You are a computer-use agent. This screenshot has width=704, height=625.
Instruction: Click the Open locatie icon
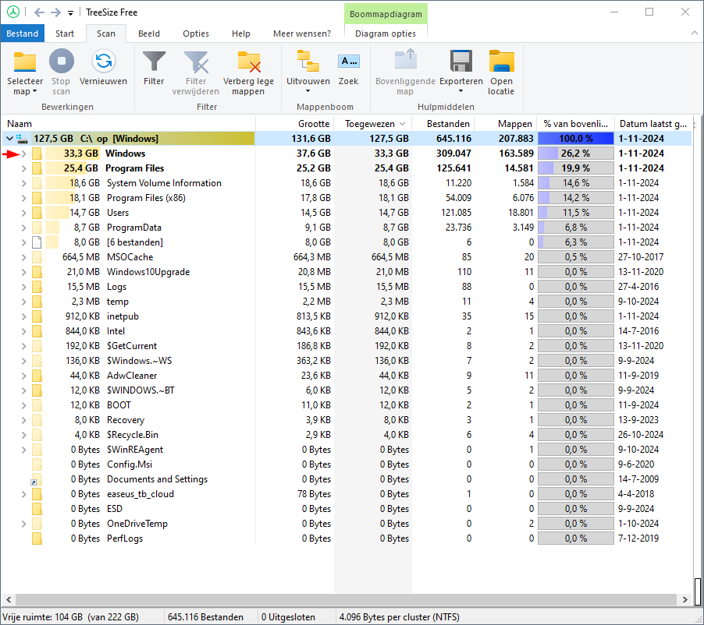coord(501,62)
